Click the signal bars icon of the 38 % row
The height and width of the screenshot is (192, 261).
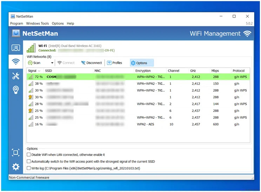point(31,84)
